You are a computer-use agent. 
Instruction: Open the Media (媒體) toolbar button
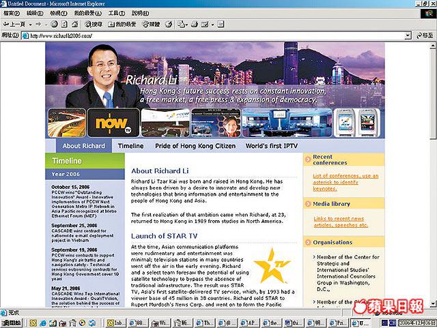tap(148, 24)
